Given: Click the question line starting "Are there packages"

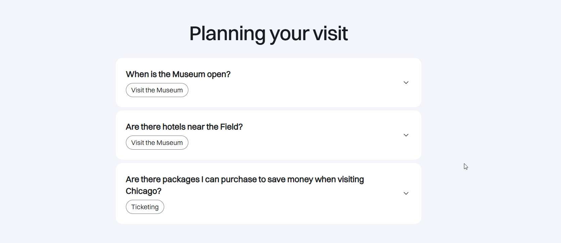Looking at the screenshot, I should click(244, 180).
